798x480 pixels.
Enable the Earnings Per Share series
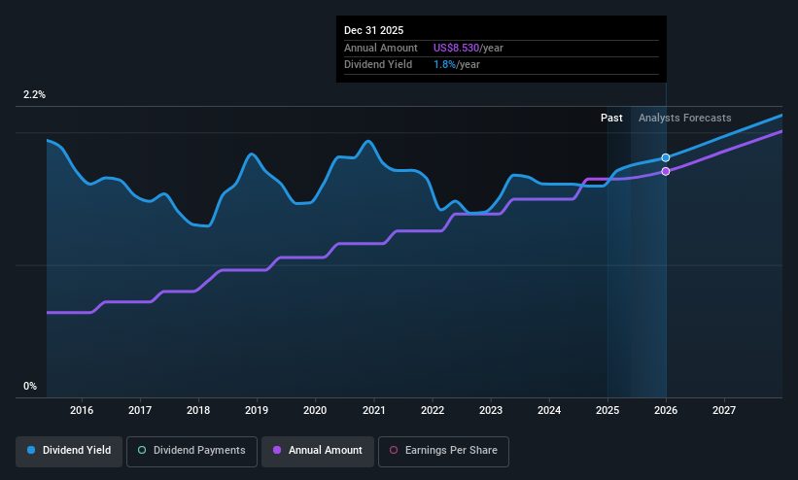point(443,451)
